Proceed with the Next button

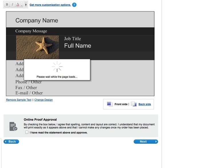(145, 141)
